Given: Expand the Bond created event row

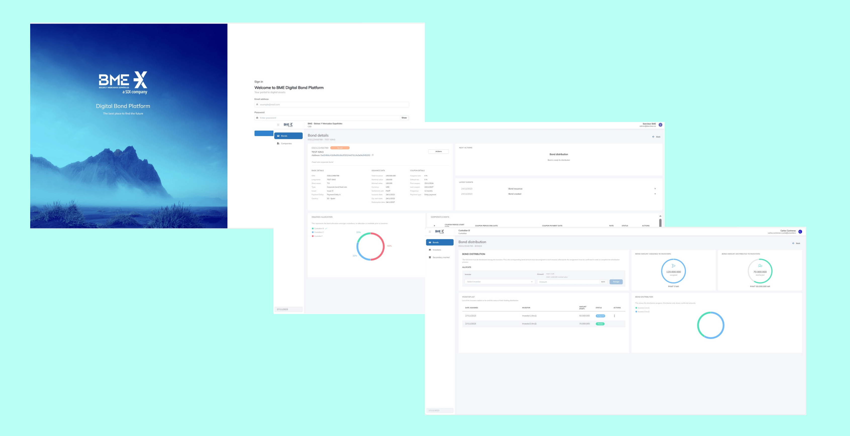Looking at the screenshot, I should [655, 194].
